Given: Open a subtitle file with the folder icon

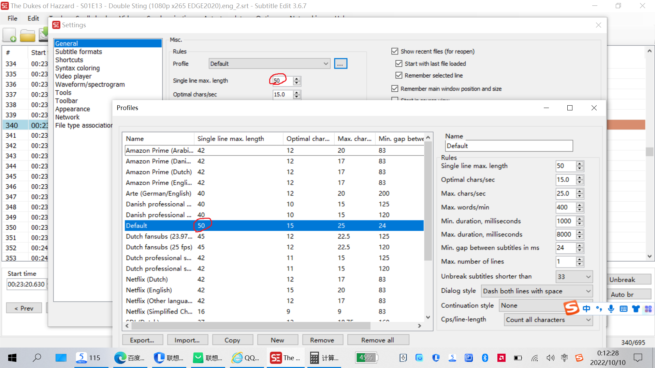Looking at the screenshot, I should pyautogui.click(x=27, y=34).
